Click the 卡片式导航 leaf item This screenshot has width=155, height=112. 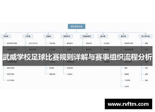11,80
